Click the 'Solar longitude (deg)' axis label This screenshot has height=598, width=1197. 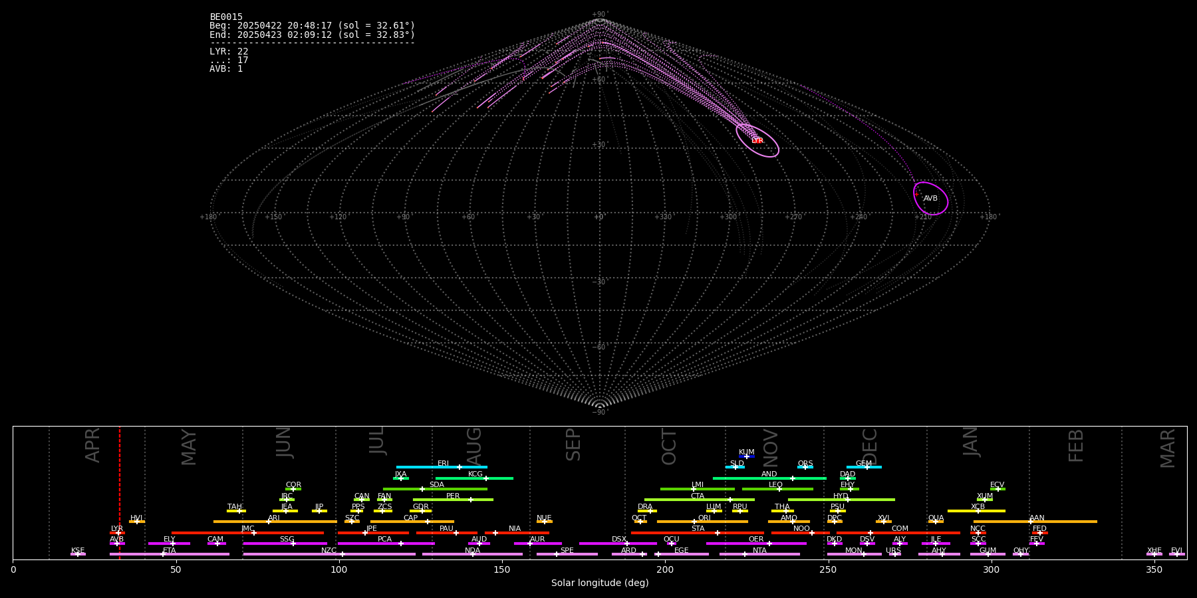point(600,583)
